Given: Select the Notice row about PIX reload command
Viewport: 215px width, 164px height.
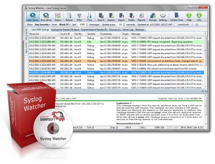Looking at the screenshot, I should click(x=116, y=69).
